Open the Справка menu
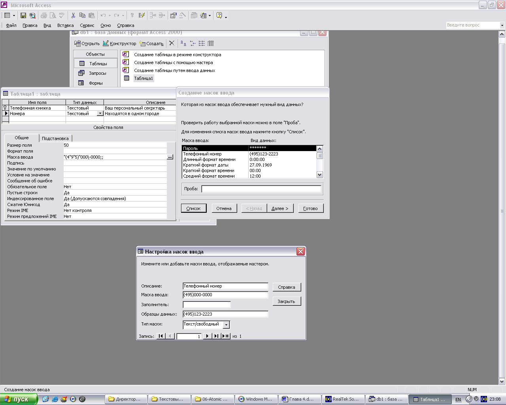Viewport: 506px width, 405px height. pyautogui.click(x=126, y=25)
